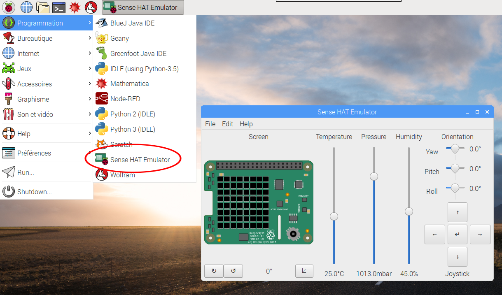Click the joystick on the Sense HAT board image
This screenshot has height=295, width=502.
pyautogui.click(x=293, y=234)
